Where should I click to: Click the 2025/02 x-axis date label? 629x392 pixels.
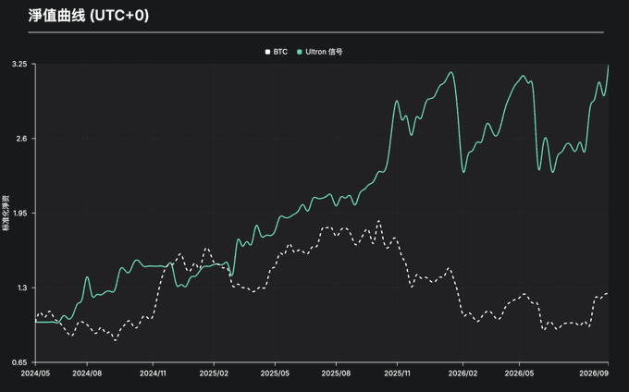[x=214, y=374]
